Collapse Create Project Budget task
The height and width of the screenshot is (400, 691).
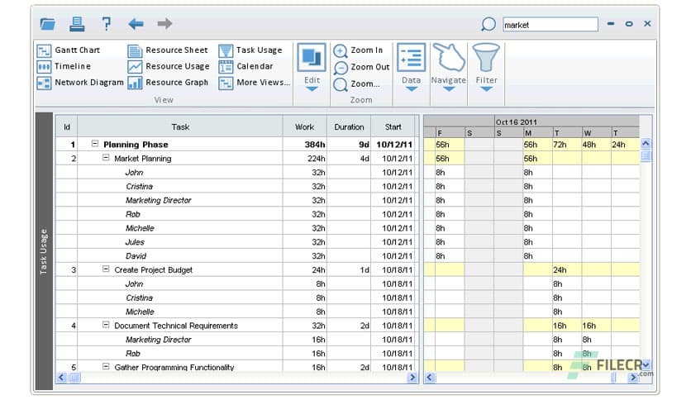106,269
